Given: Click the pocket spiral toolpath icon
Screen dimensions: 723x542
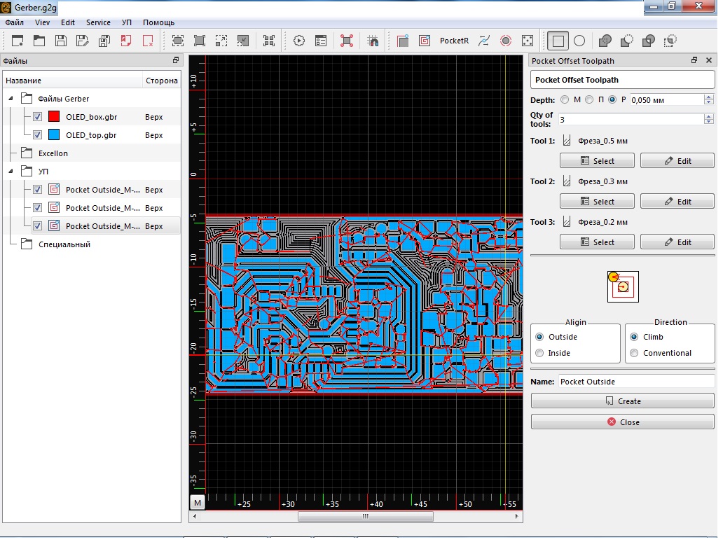Looking at the screenshot, I should coord(423,41).
